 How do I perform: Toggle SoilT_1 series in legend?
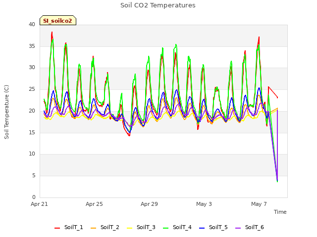coord(69,227)
